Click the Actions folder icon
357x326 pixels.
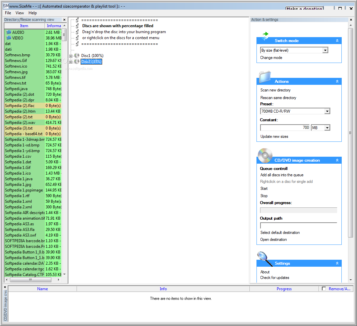[x=265, y=77]
